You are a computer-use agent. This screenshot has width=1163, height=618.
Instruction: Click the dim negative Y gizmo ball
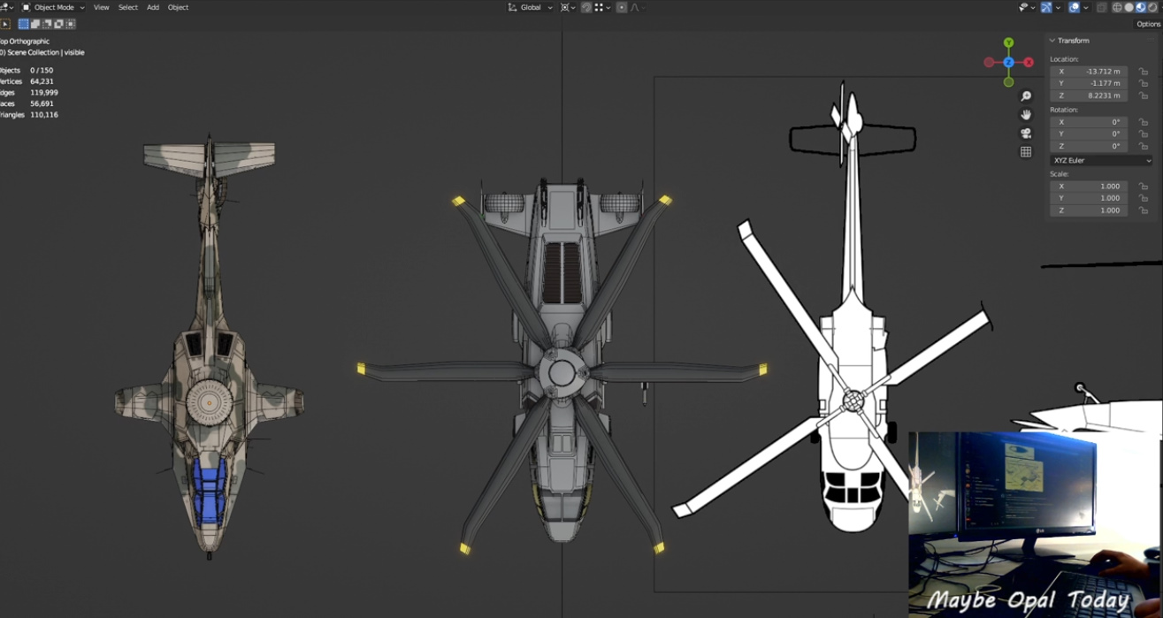click(x=1008, y=81)
